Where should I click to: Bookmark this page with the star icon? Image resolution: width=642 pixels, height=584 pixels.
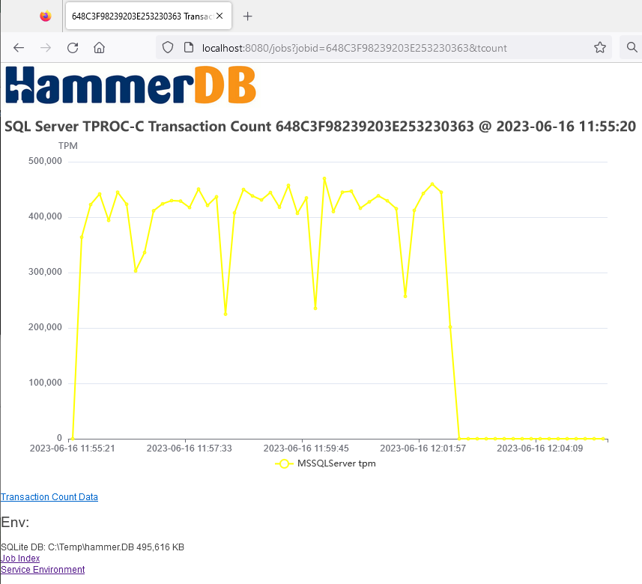pyautogui.click(x=599, y=48)
